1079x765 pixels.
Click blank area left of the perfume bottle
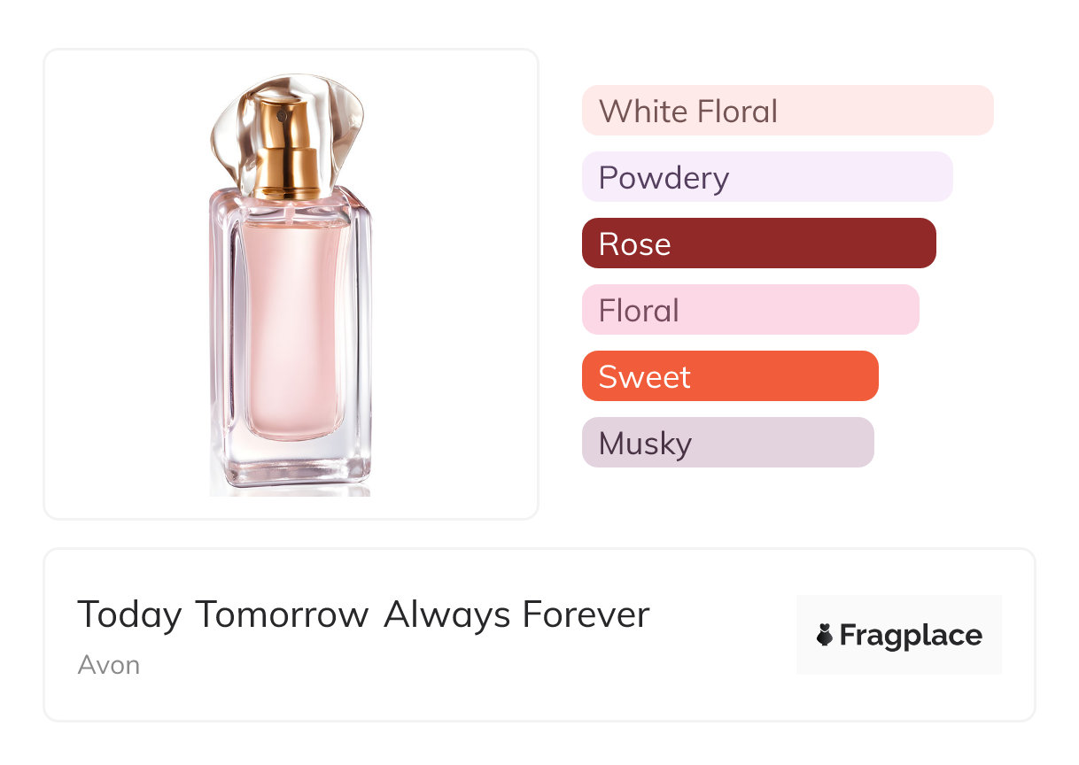click(124, 283)
